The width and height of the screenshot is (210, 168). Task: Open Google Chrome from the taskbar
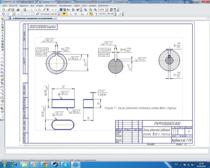[45, 164]
